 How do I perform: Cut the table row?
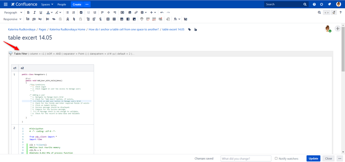coord(47,19)
